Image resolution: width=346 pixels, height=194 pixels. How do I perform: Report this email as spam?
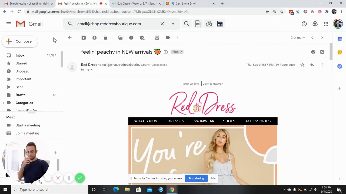tap(94, 38)
